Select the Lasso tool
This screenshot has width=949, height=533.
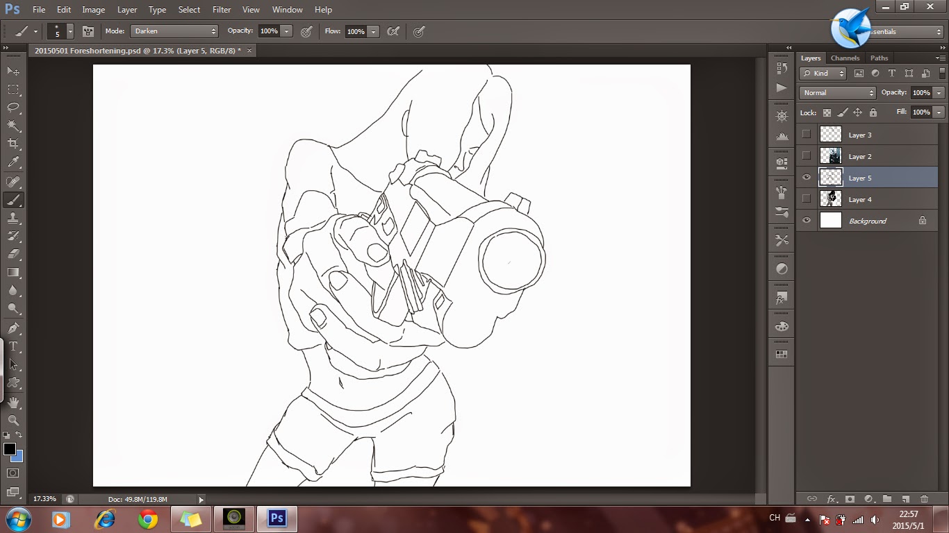[x=13, y=107]
